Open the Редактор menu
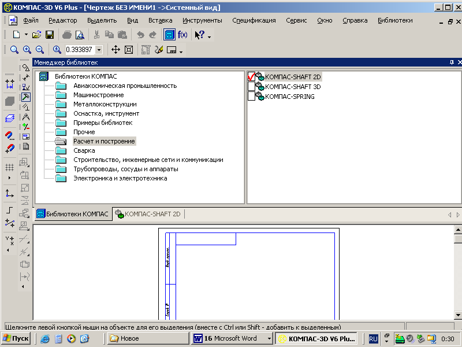This screenshot has width=462, height=347. click(x=63, y=20)
